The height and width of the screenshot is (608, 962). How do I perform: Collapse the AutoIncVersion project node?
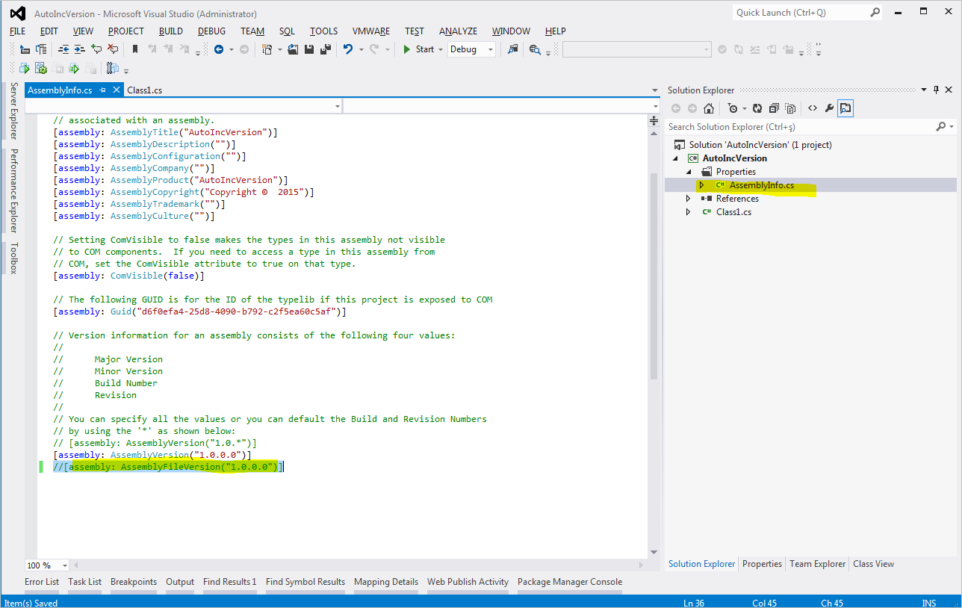(x=677, y=158)
